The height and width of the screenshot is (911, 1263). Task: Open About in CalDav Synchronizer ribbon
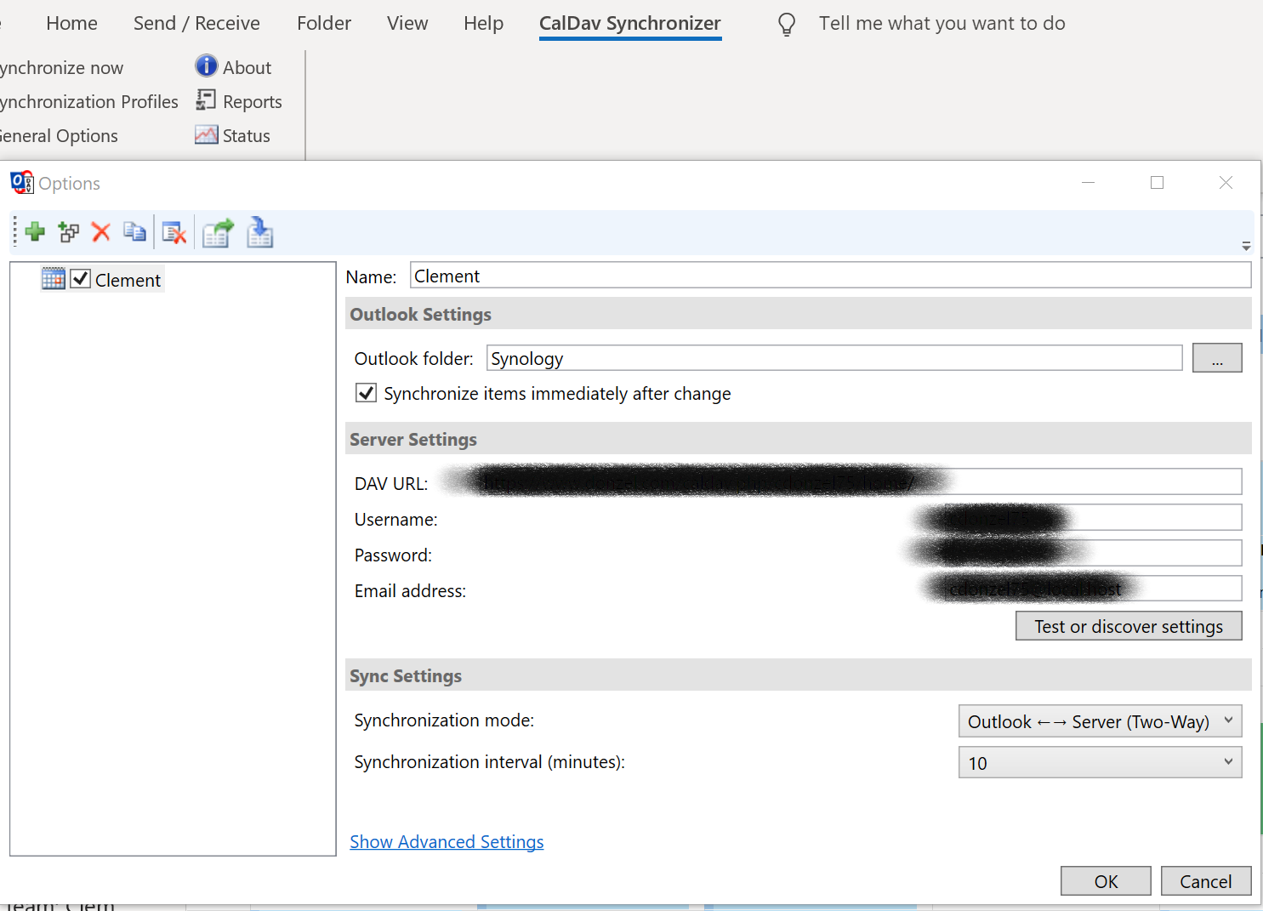pos(233,67)
